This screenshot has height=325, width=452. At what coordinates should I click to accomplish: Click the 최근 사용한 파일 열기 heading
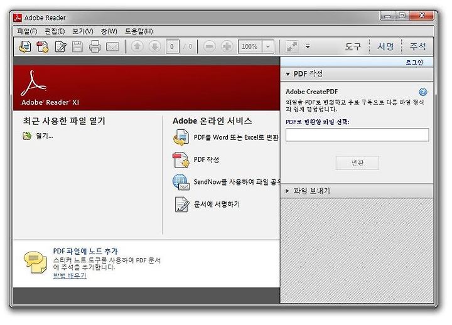coord(64,120)
